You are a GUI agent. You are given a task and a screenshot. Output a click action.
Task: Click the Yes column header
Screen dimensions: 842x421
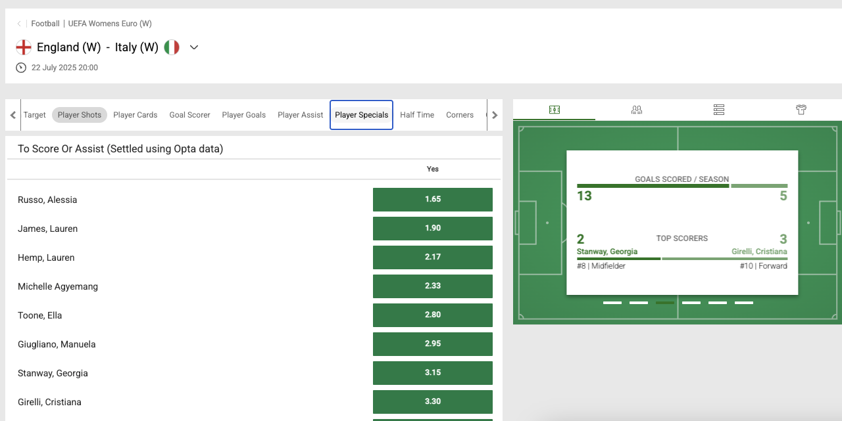point(433,169)
